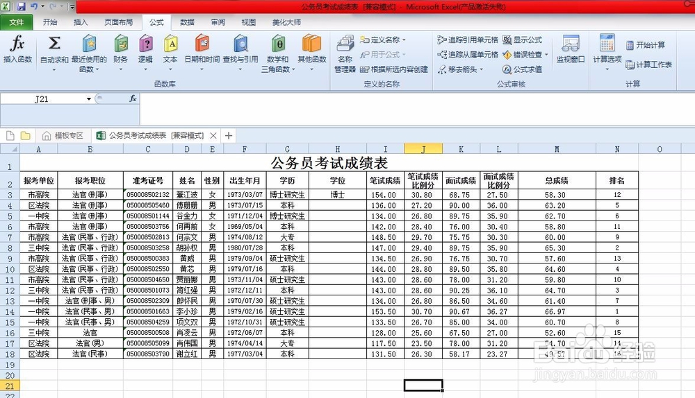Expand the Other Functions dropdown arrow

point(311,69)
